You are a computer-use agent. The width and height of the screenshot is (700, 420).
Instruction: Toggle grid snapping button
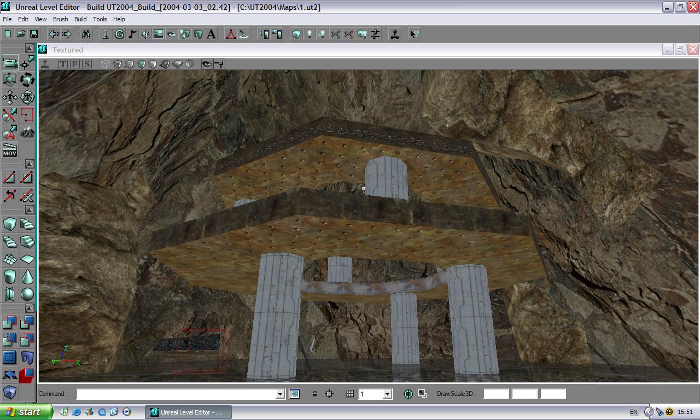tap(350, 394)
